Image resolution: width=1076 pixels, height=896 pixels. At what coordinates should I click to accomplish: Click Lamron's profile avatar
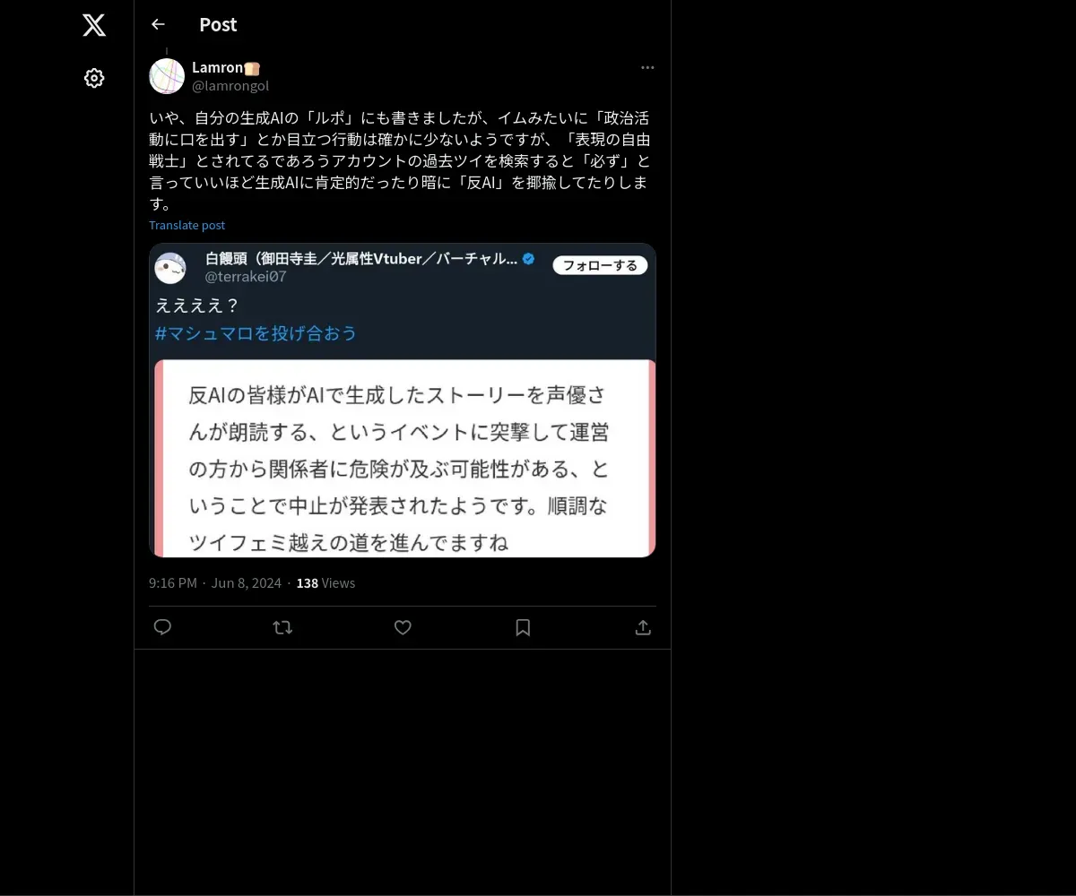[167, 76]
